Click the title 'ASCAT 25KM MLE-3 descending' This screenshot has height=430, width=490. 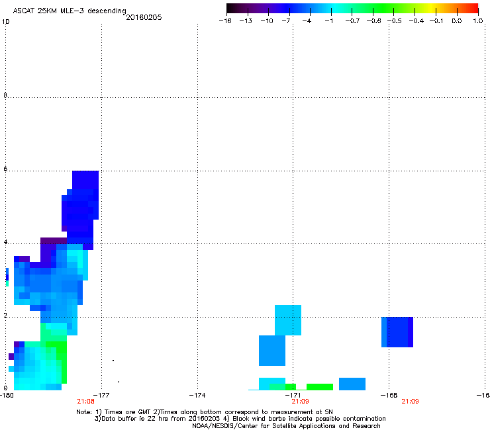coord(70,11)
